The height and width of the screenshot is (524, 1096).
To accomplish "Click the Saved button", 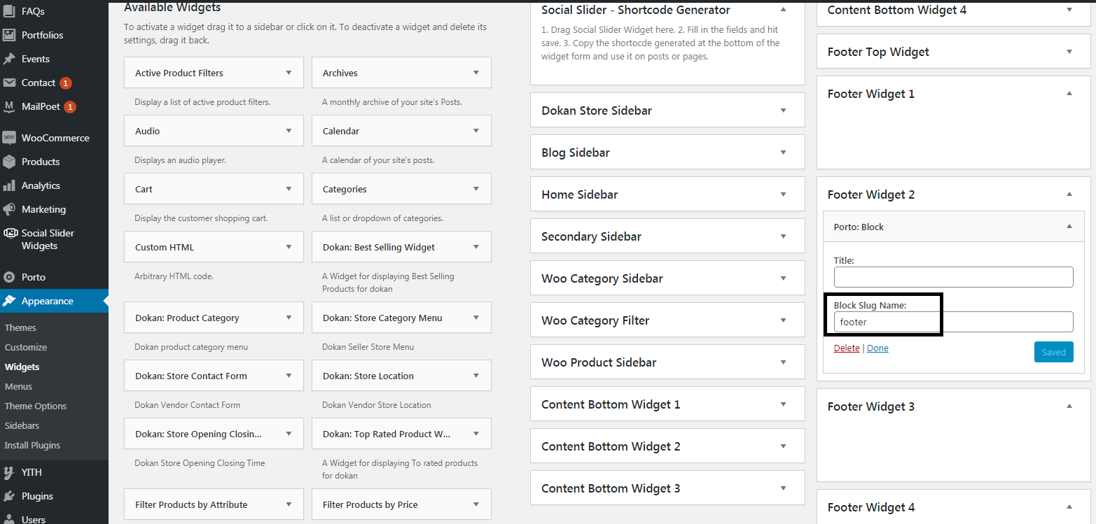I will click(x=1053, y=352).
